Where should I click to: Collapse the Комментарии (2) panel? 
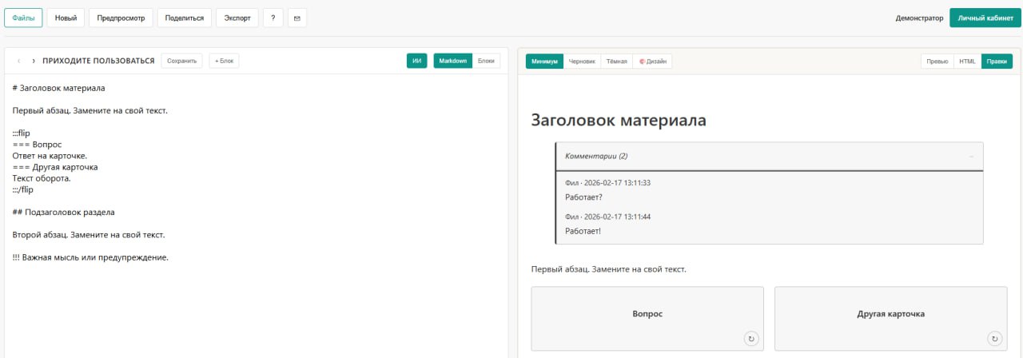971,157
